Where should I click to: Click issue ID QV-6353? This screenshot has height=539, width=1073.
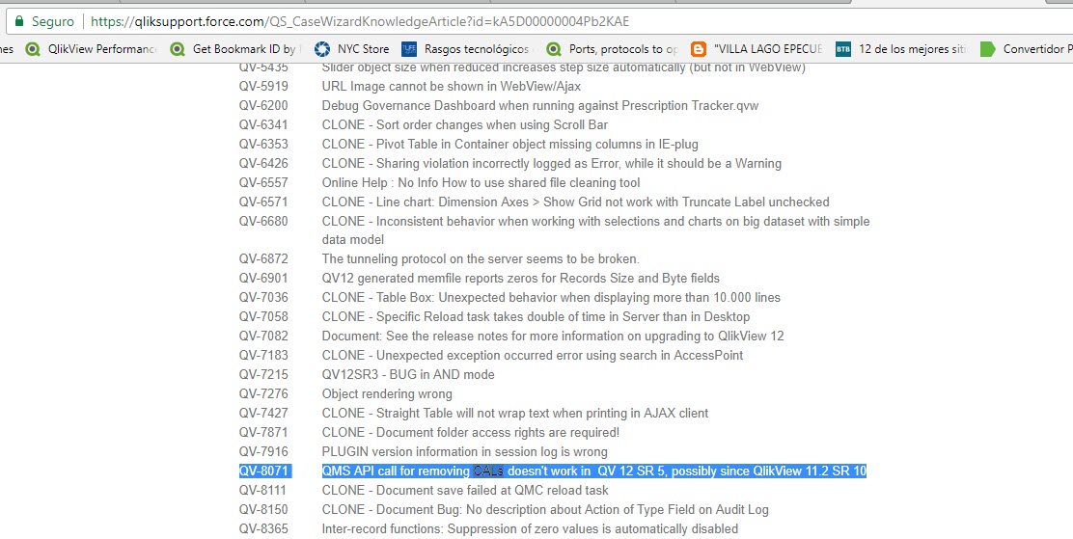pos(263,144)
